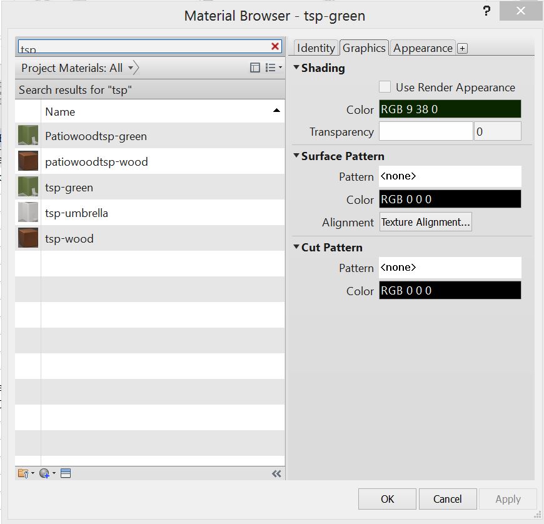Open the list view options icon
The width and height of the screenshot is (544, 524).
271,68
